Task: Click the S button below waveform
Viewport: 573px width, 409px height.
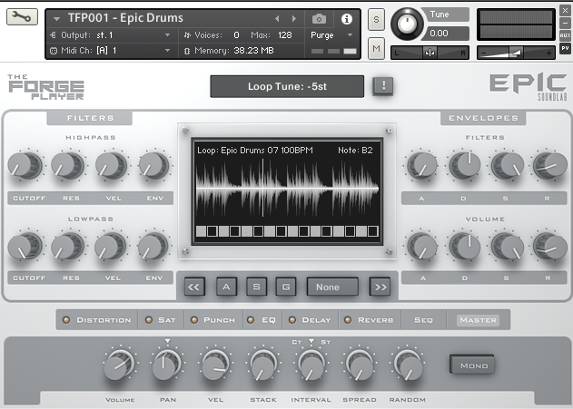Action: click(x=257, y=287)
